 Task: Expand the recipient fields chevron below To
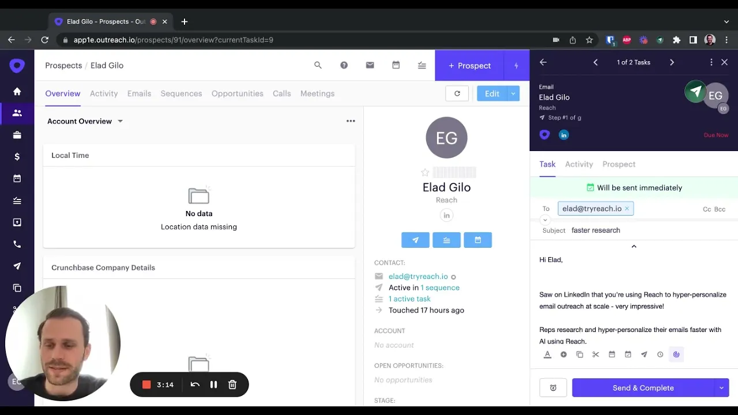coord(545,220)
